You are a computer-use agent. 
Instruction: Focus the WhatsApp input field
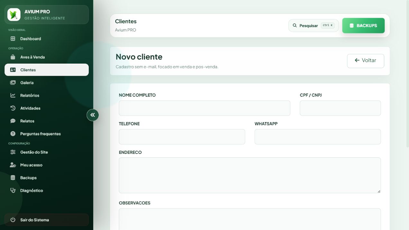pyautogui.click(x=318, y=137)
